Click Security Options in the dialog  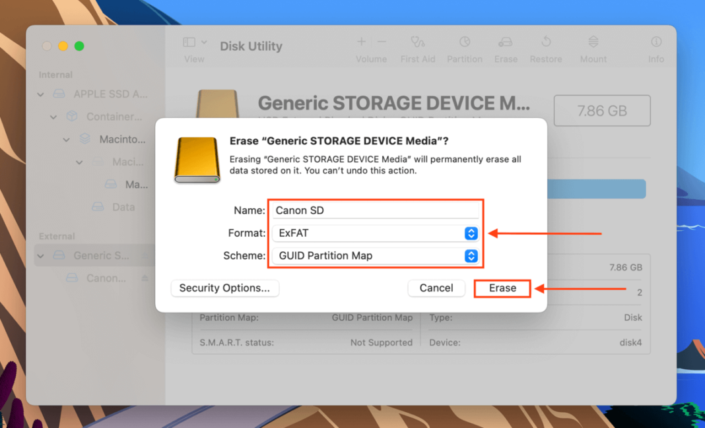[224, 288]
